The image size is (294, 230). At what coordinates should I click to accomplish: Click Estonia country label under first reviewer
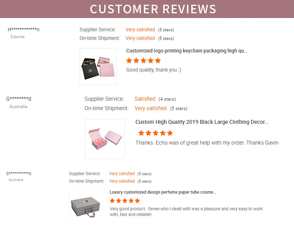click(18, 37)
